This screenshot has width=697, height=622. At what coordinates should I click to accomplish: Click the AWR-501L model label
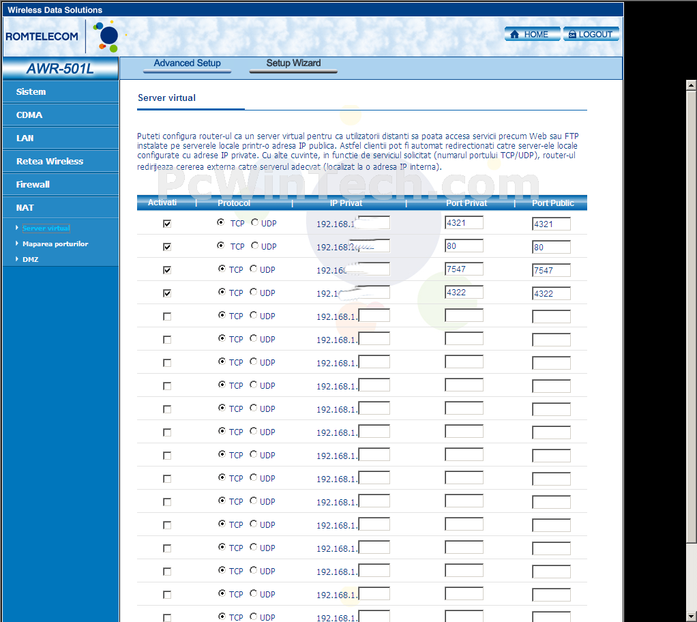point(60,68)
